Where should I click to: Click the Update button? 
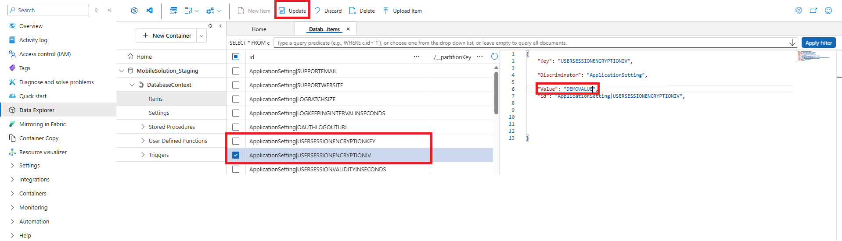[x=292, y=11]
